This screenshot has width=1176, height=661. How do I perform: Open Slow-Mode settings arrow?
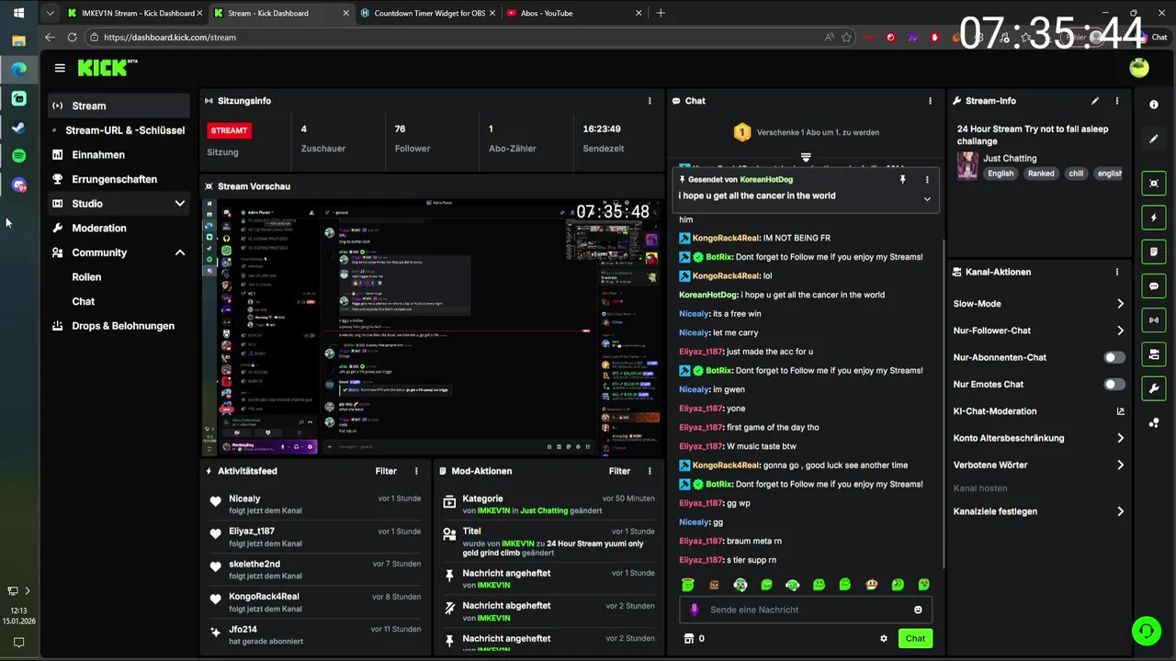pos(1120,304)
